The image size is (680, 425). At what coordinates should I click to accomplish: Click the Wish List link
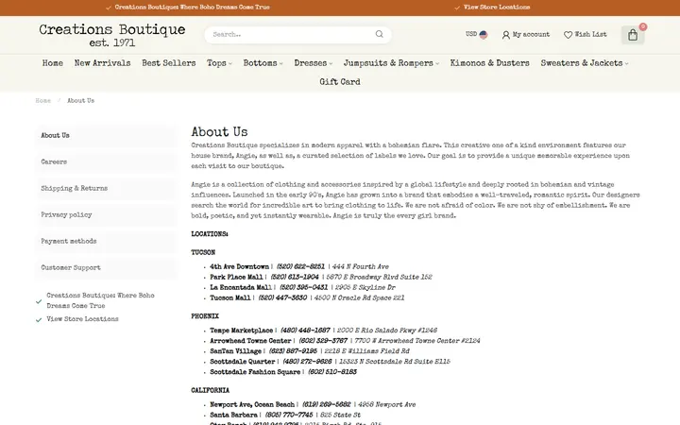tap(590, 34)
